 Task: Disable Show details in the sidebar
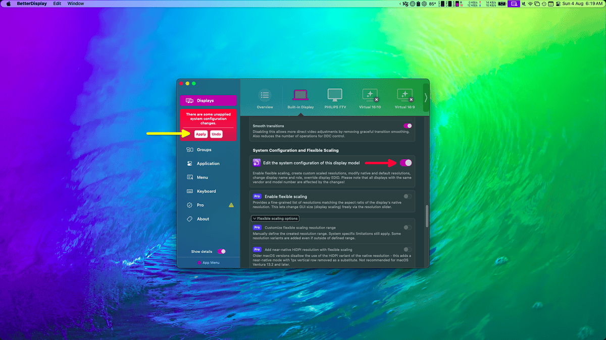pos(221,251)
